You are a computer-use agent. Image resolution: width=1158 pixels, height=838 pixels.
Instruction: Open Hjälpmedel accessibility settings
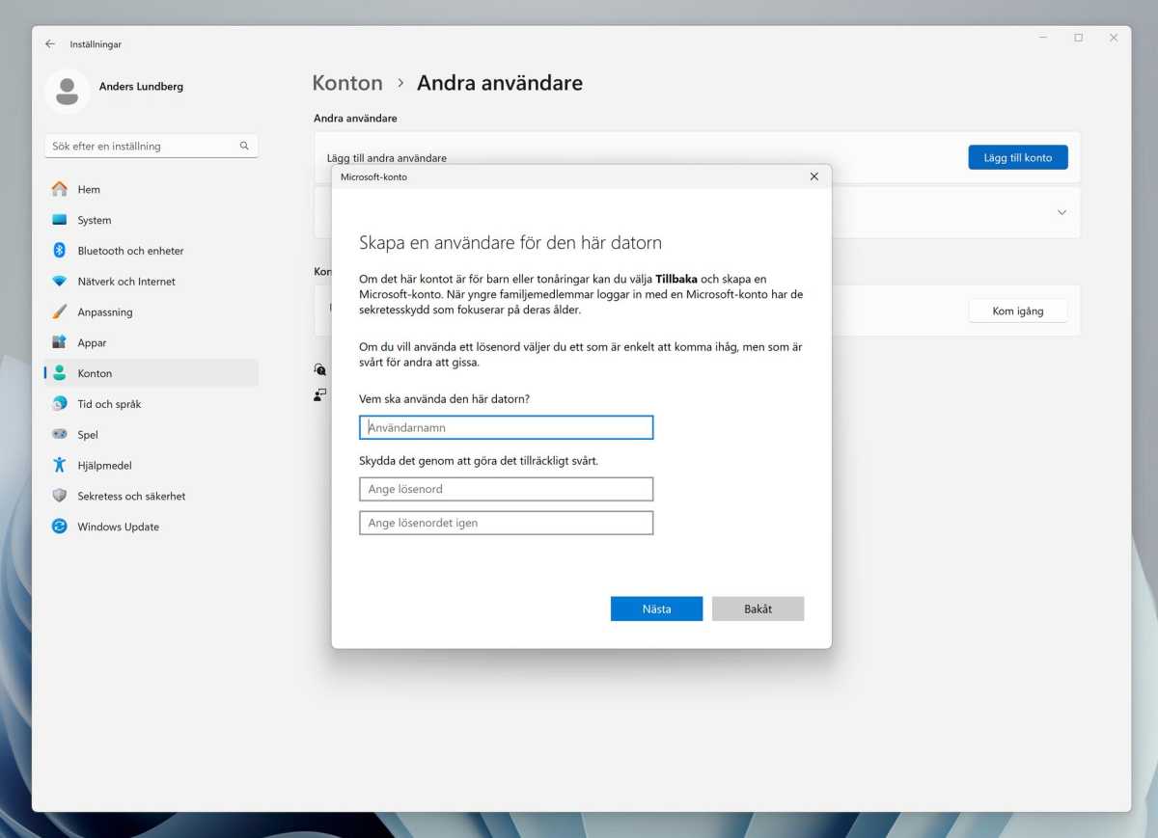click(104, 466)
